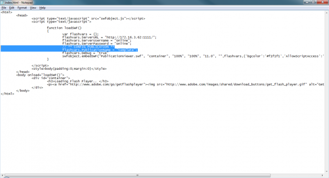Viewport: 329px width, 178px height.
Task: Click the closing </body> tag
Action: (x=23, y=90)
